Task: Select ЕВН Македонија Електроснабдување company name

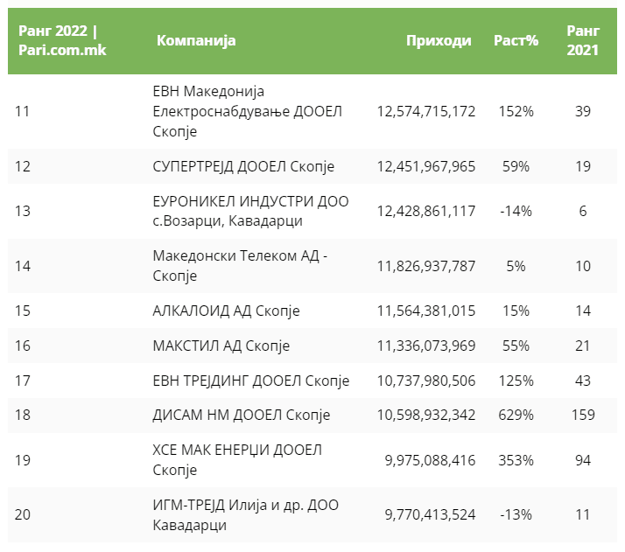Action: click(247, 111)
